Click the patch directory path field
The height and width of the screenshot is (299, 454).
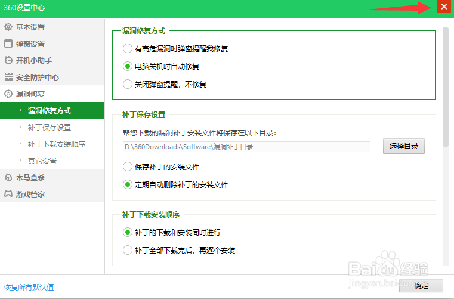[246, 147]
